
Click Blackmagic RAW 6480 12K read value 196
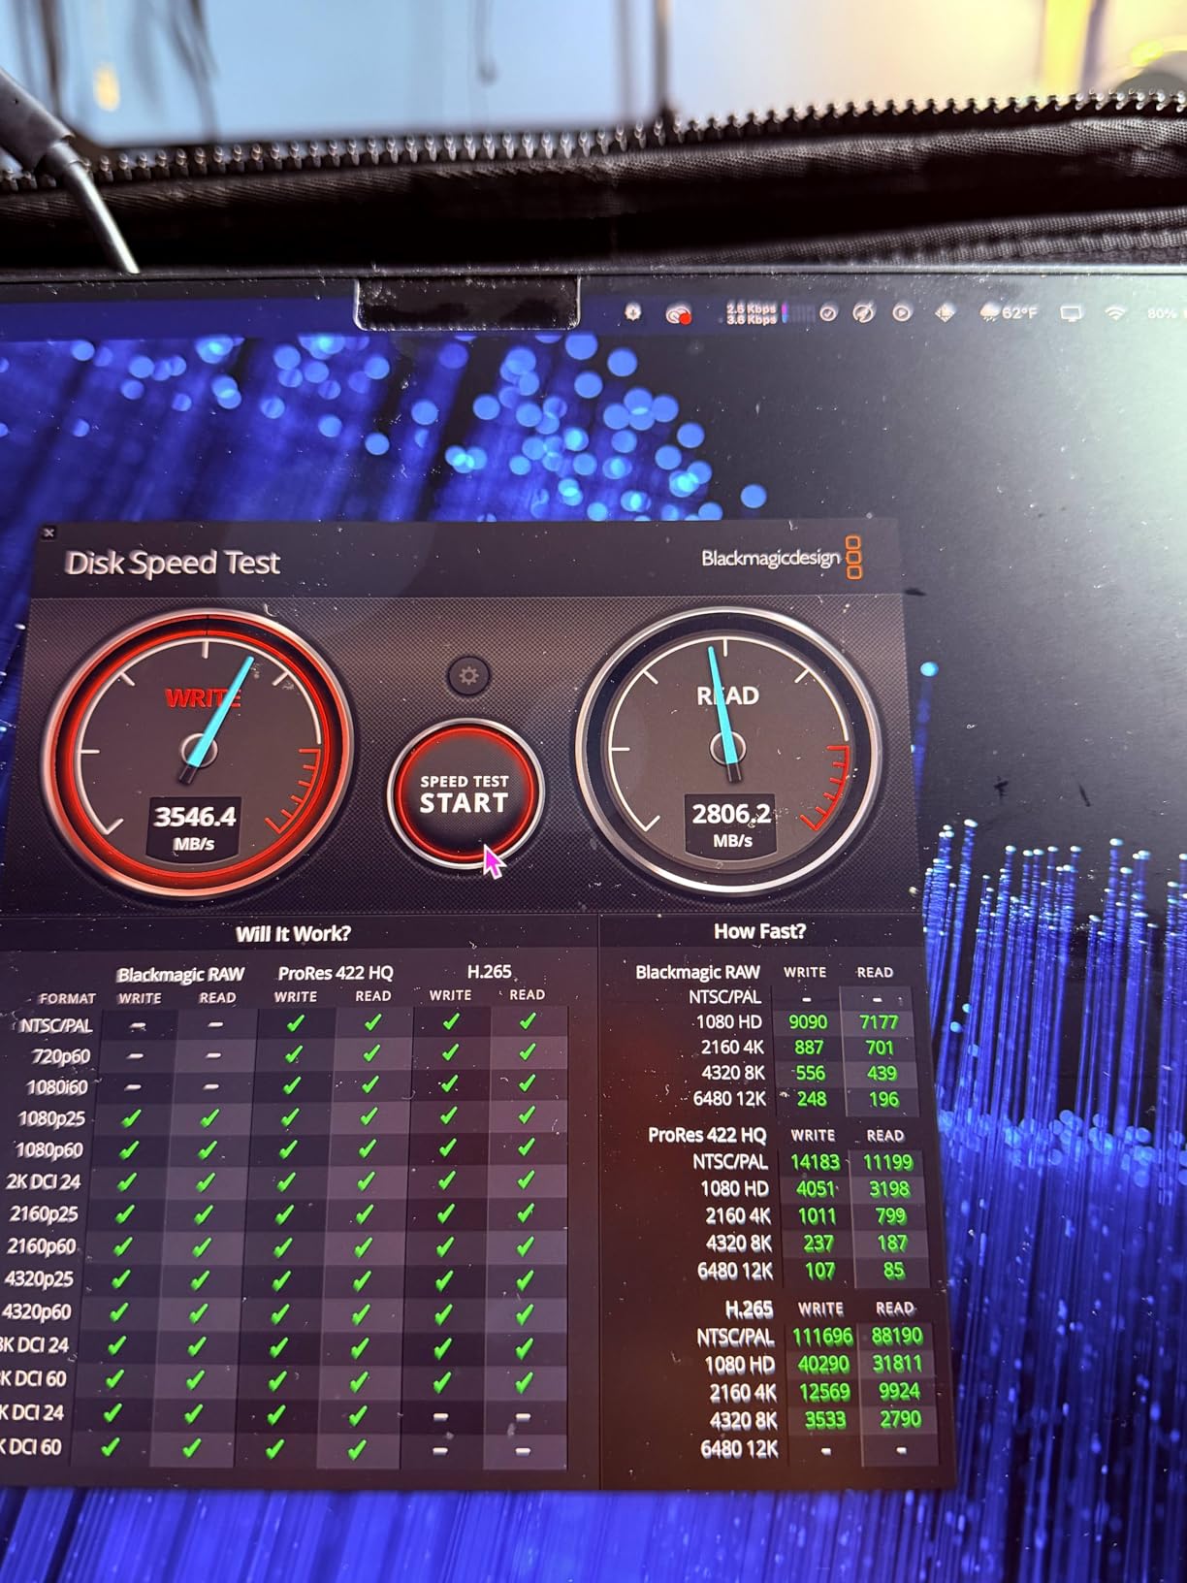[883, 1100]
